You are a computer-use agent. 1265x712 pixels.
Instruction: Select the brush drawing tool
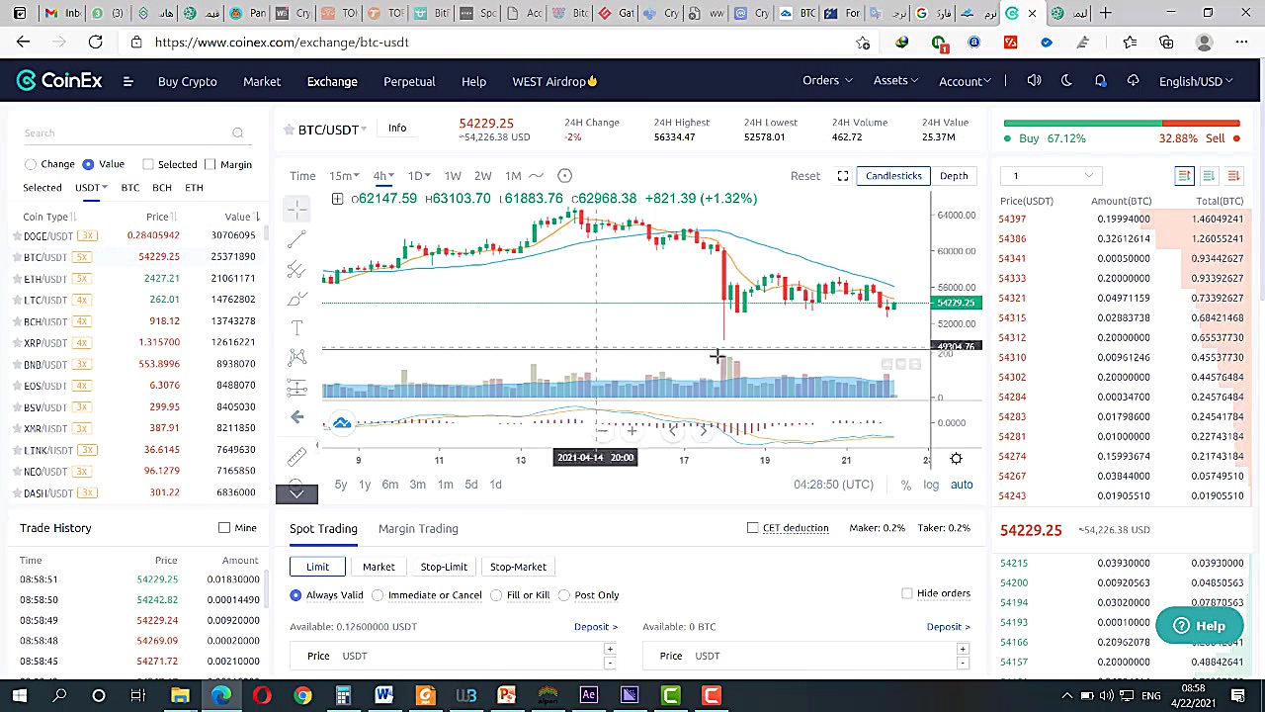(x=296, y=299)
